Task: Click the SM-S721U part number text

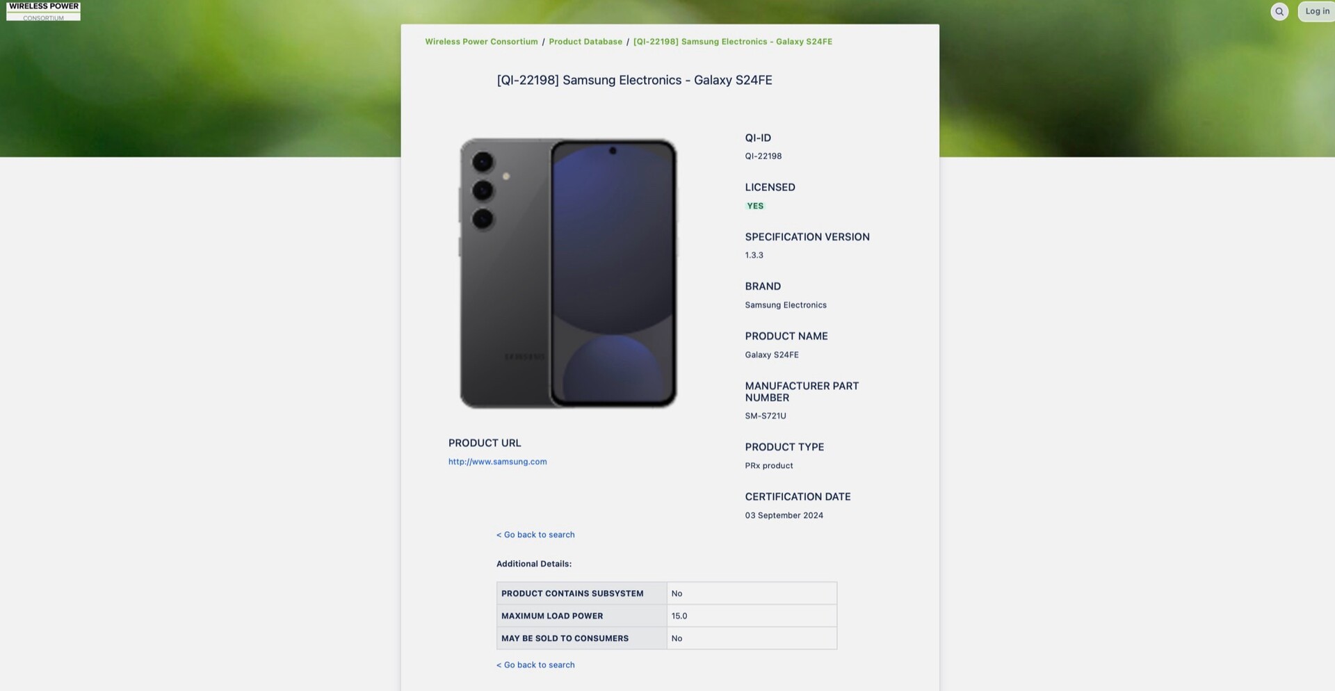Action: 765,416
